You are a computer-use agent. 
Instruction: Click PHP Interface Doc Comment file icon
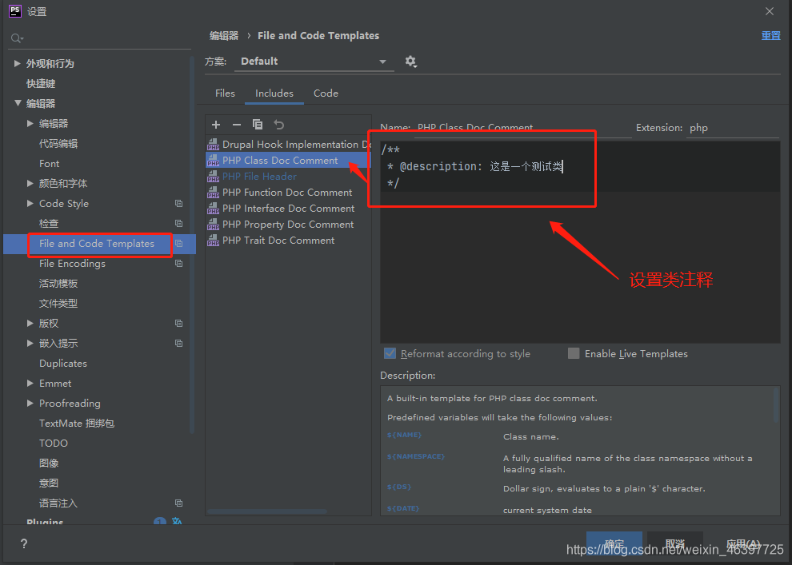(x=213, y=209)
